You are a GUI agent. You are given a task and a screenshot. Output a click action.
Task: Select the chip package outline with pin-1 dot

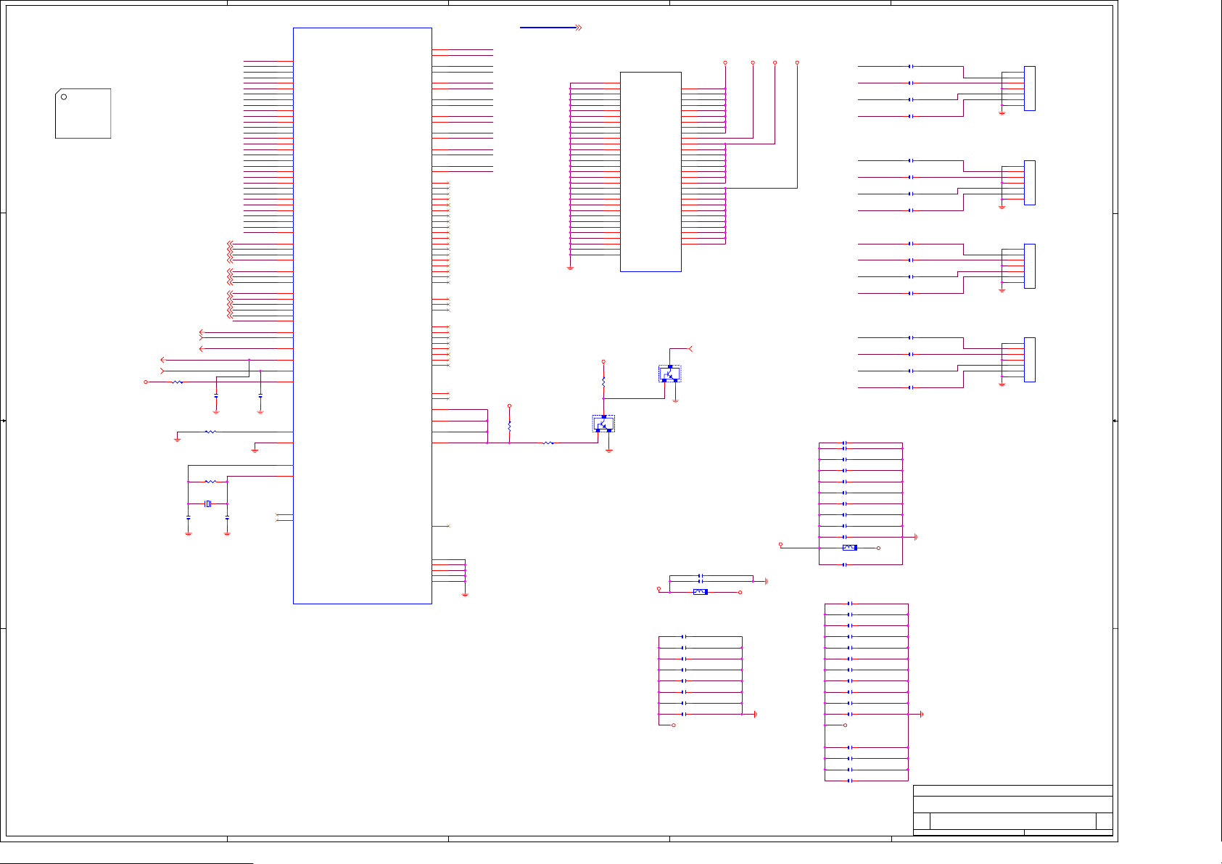tap(83, 113)
